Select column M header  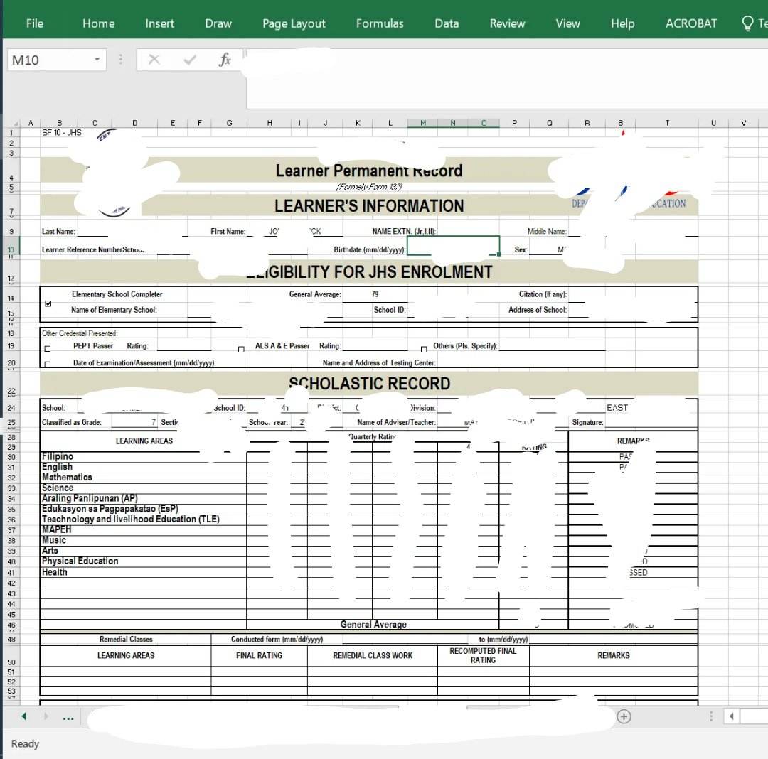click(422, 124)
